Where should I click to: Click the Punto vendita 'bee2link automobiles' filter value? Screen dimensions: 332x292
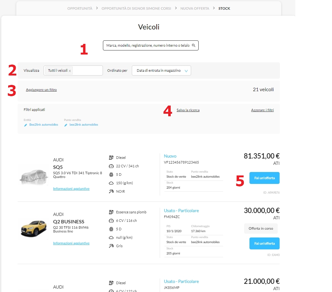84,125
